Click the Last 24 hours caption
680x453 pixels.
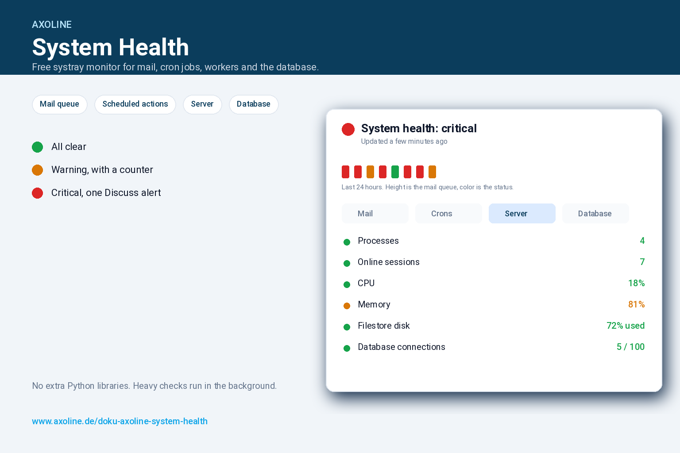click(427, 187)
